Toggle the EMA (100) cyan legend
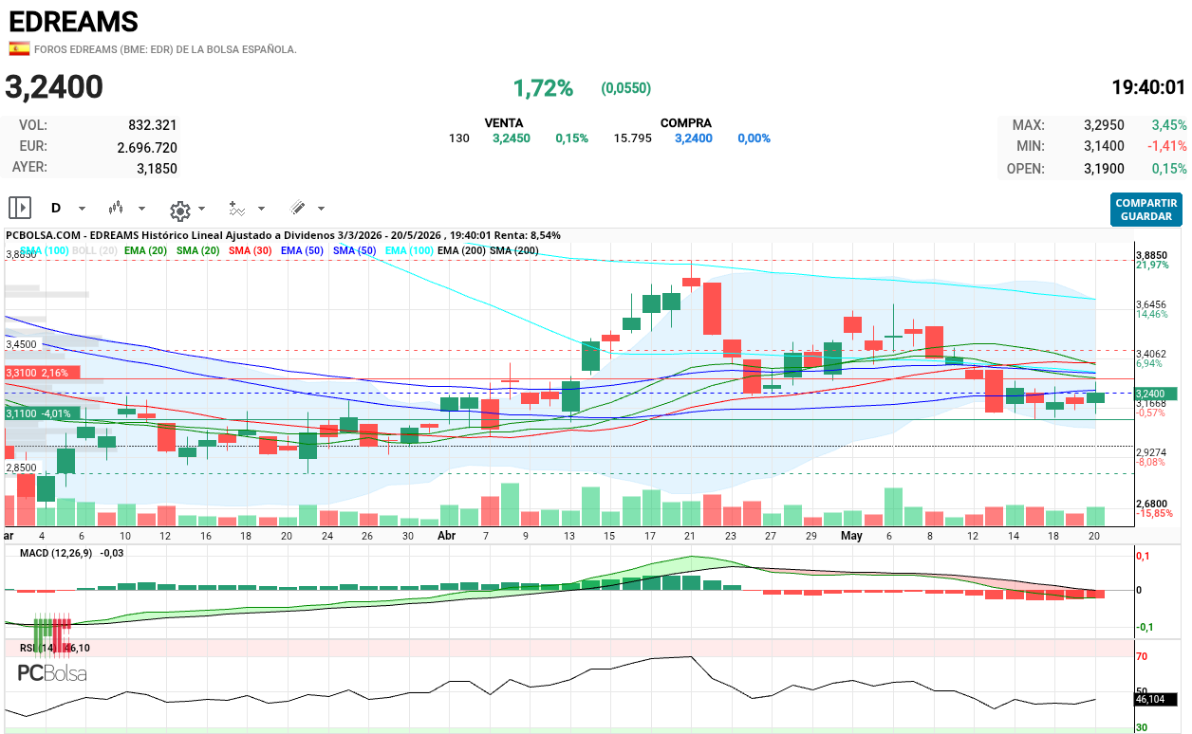 click(409, 250)
